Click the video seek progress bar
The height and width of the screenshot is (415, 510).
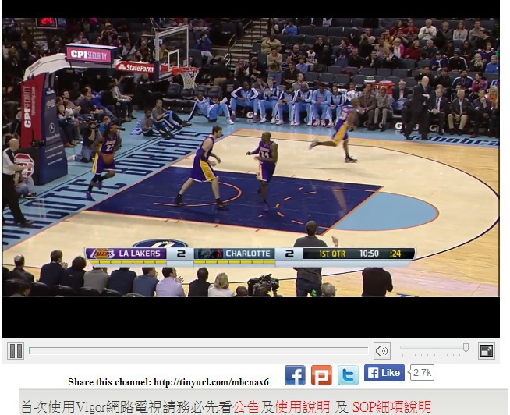coord(198,351)
